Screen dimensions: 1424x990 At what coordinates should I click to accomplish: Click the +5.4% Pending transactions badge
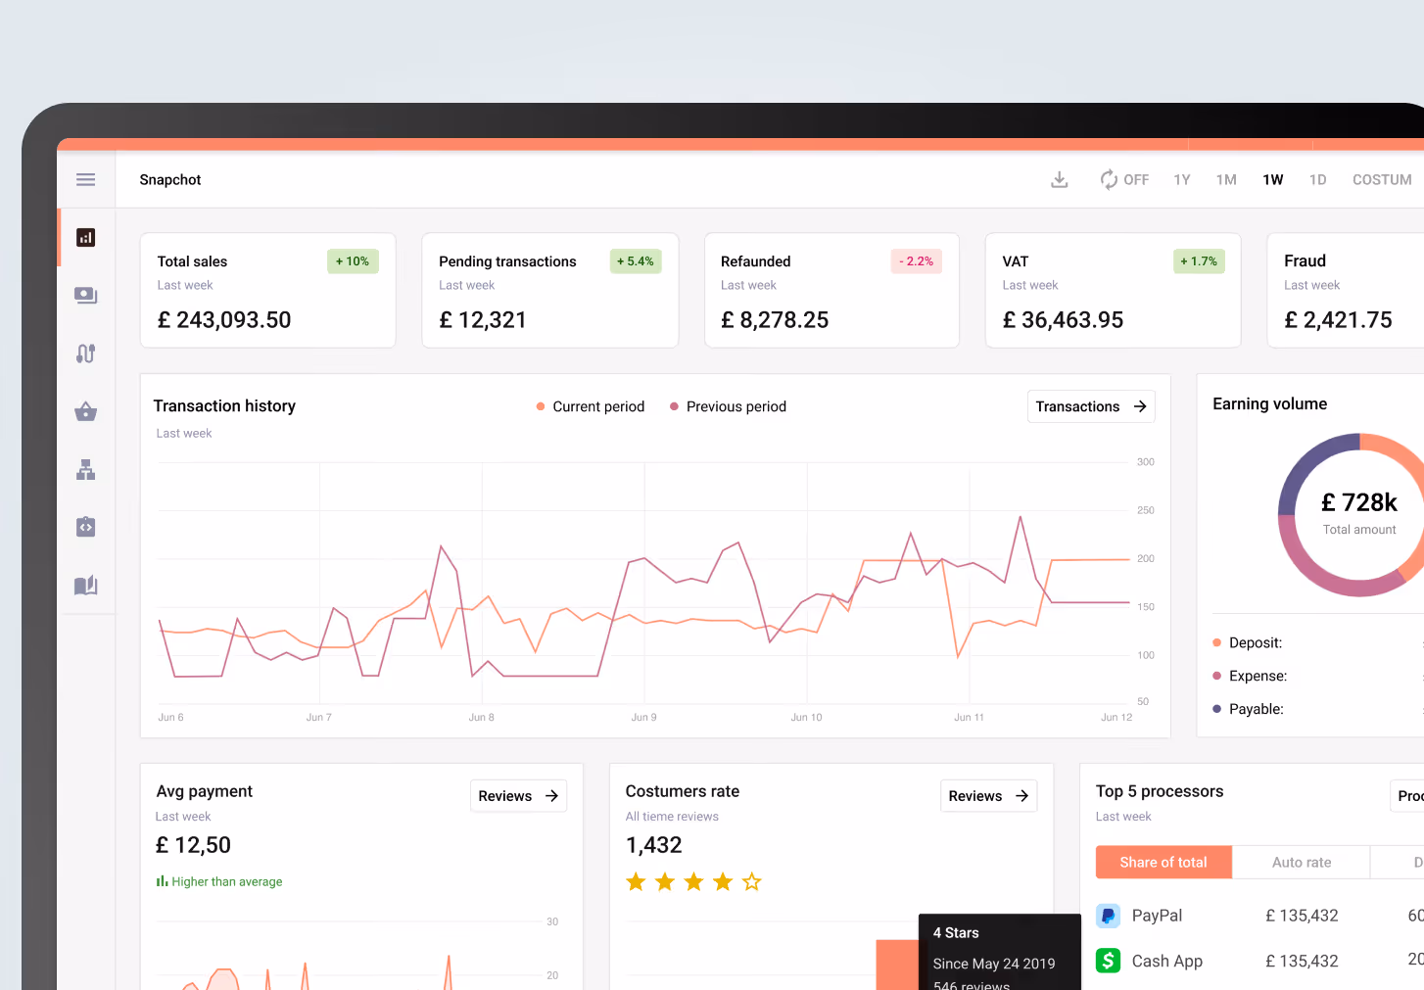(x=636, y=261)
